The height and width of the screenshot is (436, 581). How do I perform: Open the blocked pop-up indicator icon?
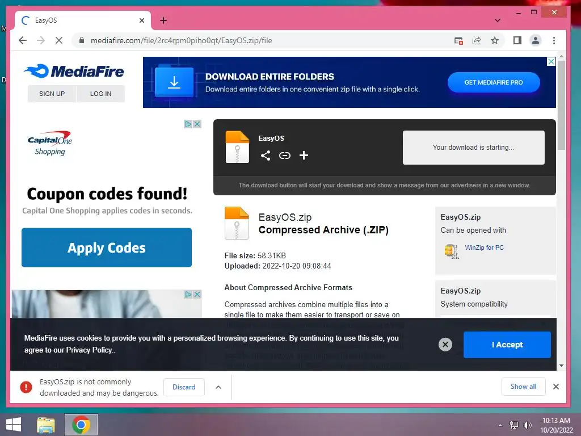[x=458, y=41]
